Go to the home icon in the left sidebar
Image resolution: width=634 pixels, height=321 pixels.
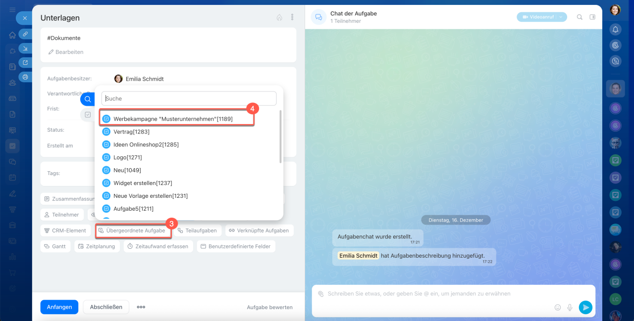(12, 35)
